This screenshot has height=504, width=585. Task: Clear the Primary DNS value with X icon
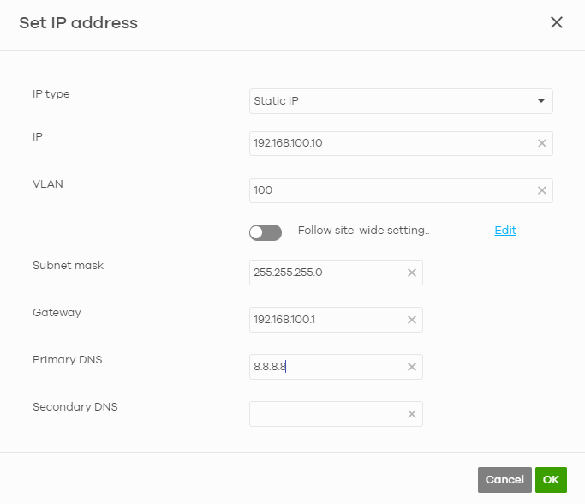(x=411, y=367)
